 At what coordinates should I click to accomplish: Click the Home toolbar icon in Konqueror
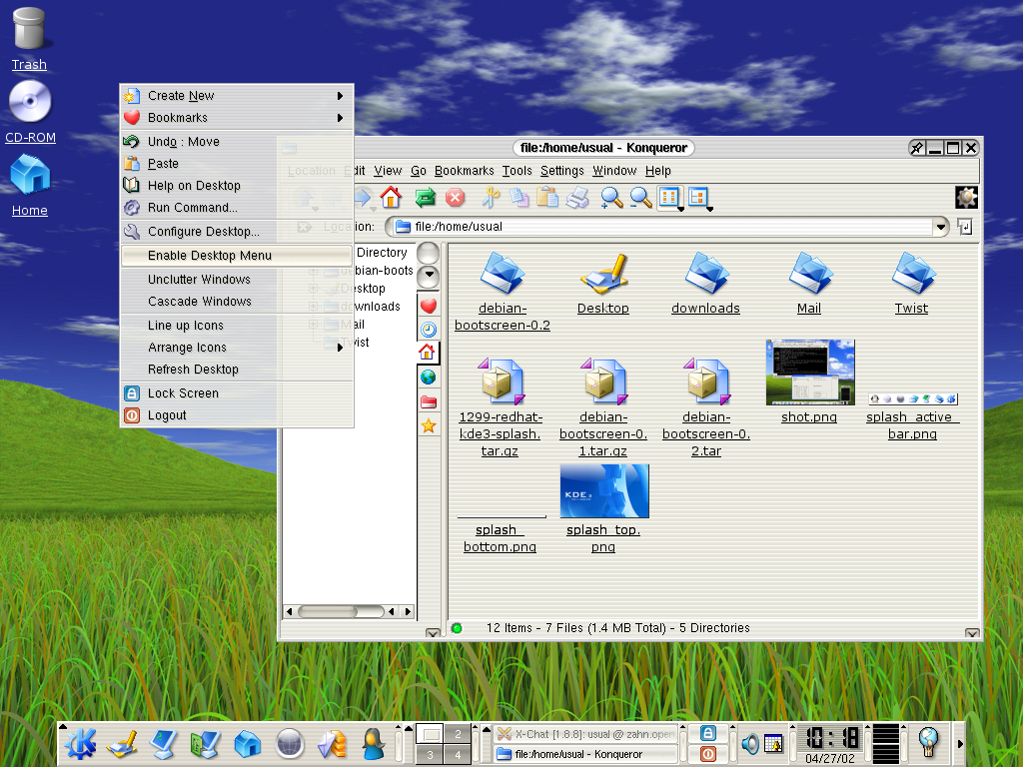[391, 197]
